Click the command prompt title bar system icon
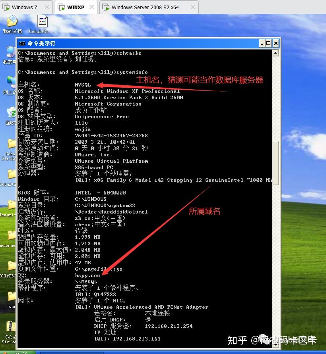The height and width of the screenshot is (354, 326). [x=22, y=43]
